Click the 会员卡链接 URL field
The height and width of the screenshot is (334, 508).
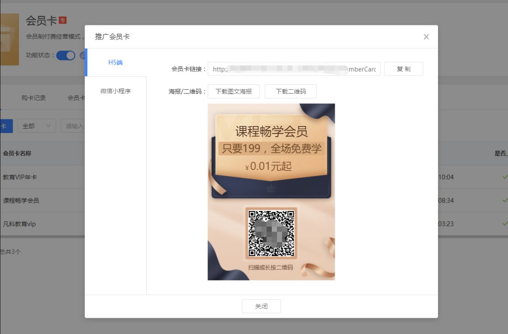click(294, 69)
